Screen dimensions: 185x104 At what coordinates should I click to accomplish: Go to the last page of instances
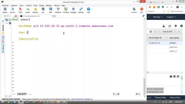click(x=179, y=31)
